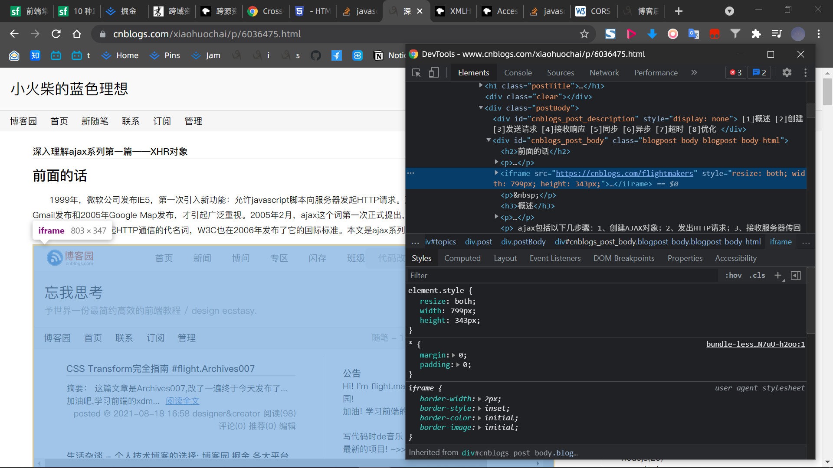Open GitHub bookmark icon
833x468 pixels.
(316, 55)
